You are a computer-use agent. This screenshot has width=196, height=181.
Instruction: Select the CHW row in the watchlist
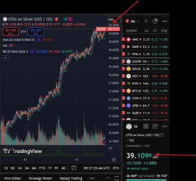(x=146, y=98)
